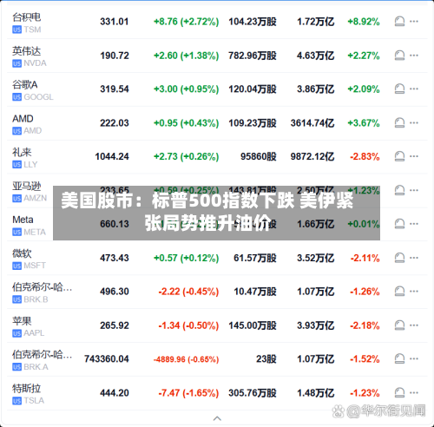This screenshot has height=427, width=434.
Task: Click price 190.72
Action: [115, 56]
